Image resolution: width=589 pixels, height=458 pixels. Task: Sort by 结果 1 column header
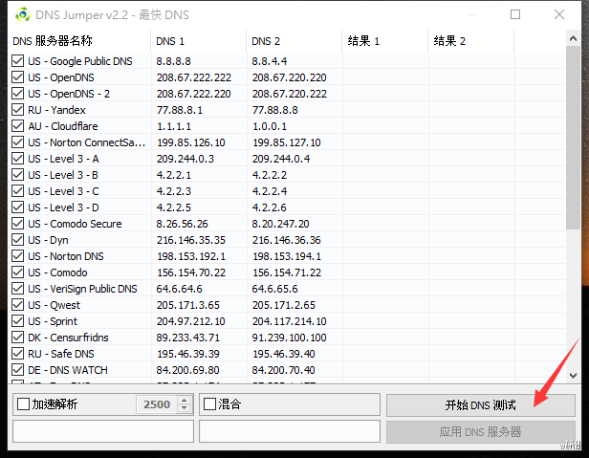pyautogui.click(x=385, y=41)
